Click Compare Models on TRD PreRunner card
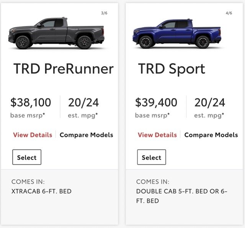This screenshot has width=245, height=228. point(87,135)
